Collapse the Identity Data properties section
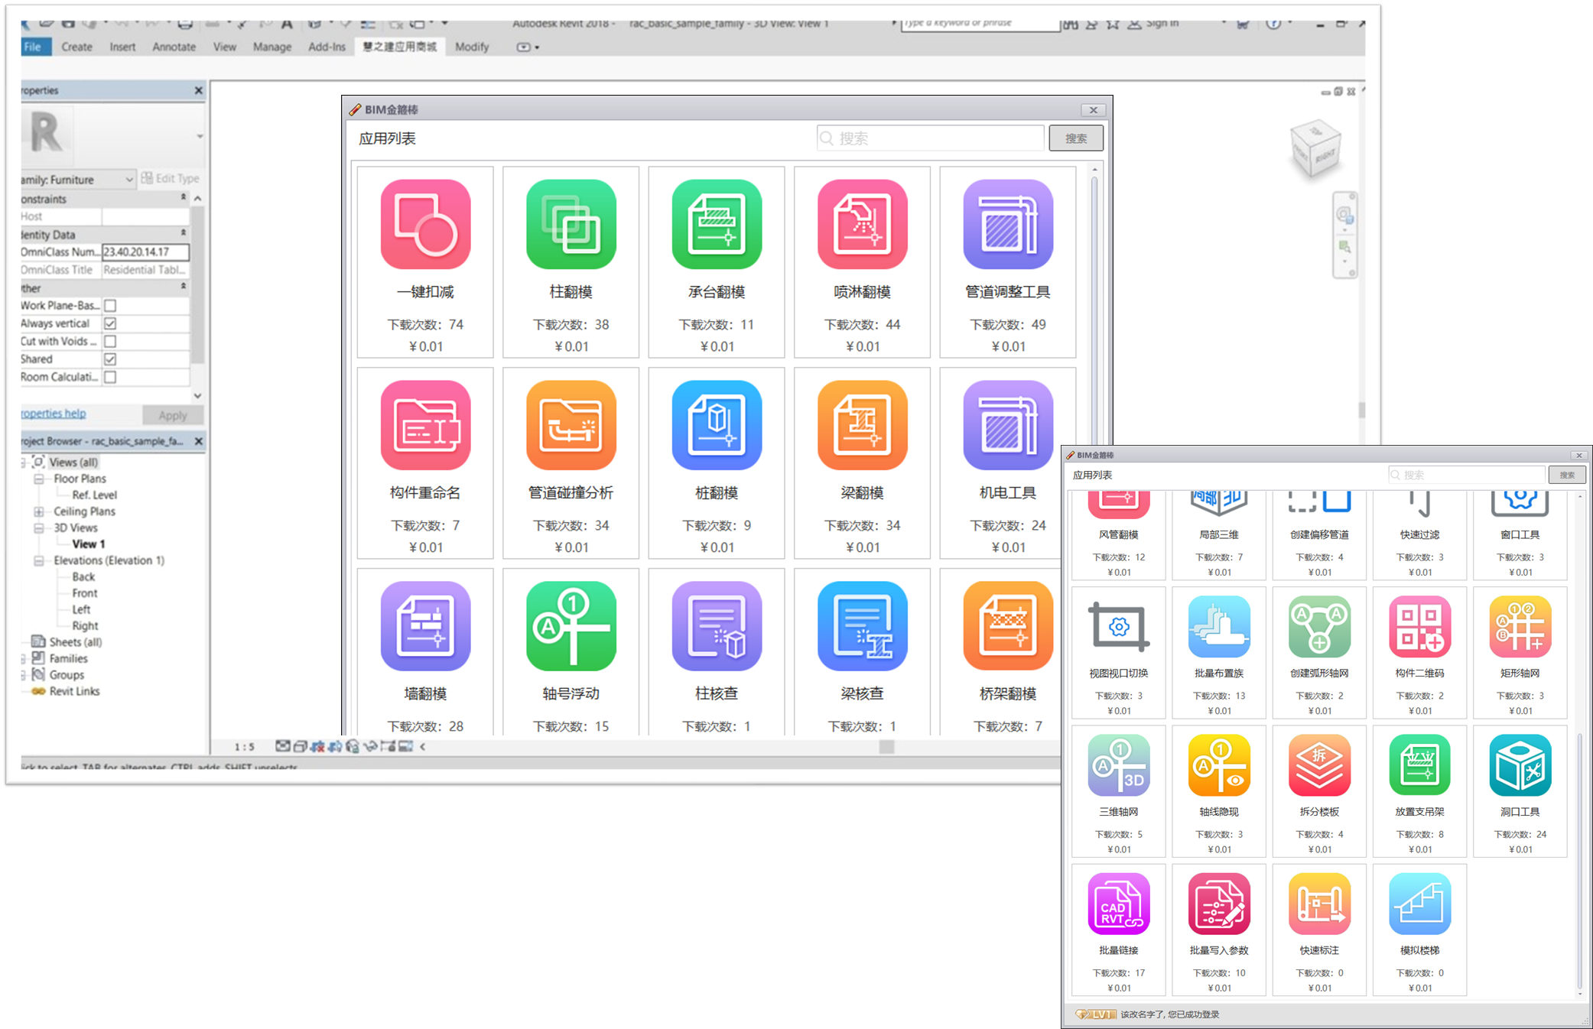Viewport: 1593px width, 1029px height. 184,233
